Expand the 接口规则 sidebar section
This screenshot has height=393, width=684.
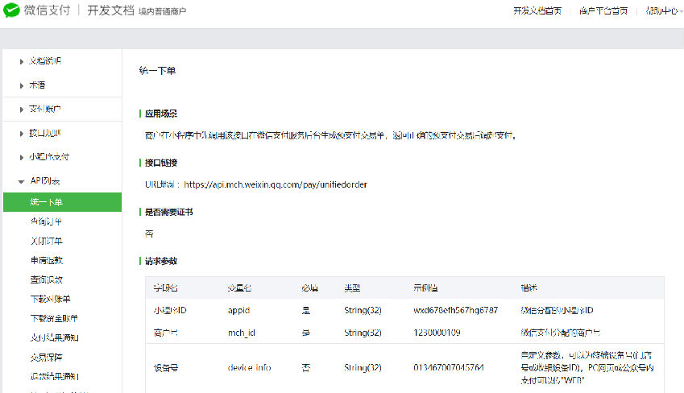pos(45,134)
